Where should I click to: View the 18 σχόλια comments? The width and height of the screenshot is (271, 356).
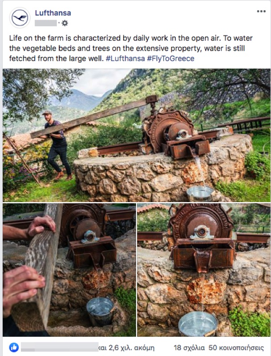click(189, 348)
